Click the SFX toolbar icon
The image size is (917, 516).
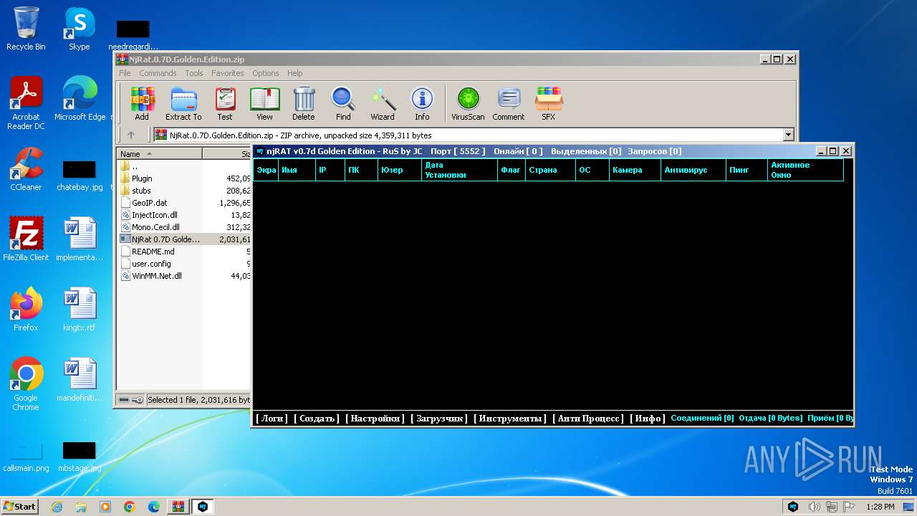point(548,103)
